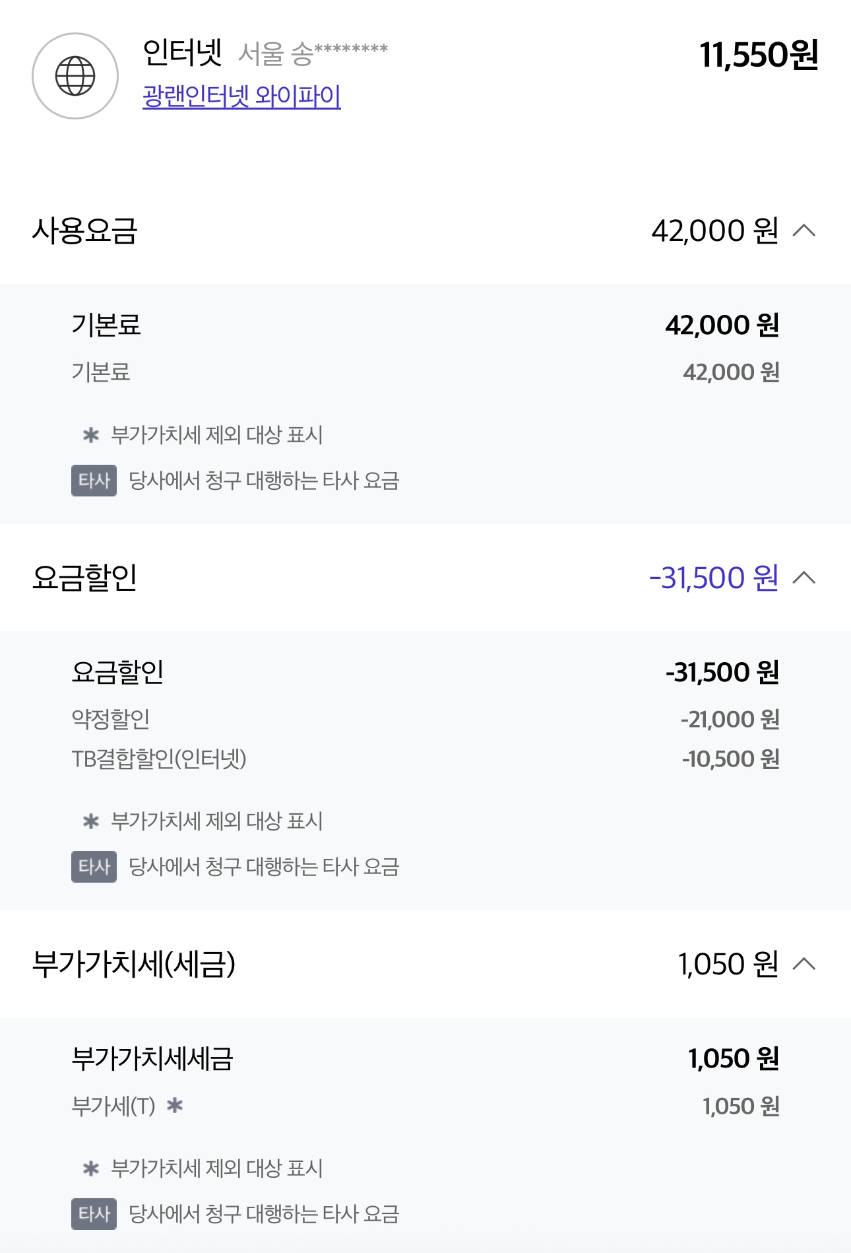Click the 타사 badge under 부가가치세 details
The image size is (851, 1253).
94,1214
